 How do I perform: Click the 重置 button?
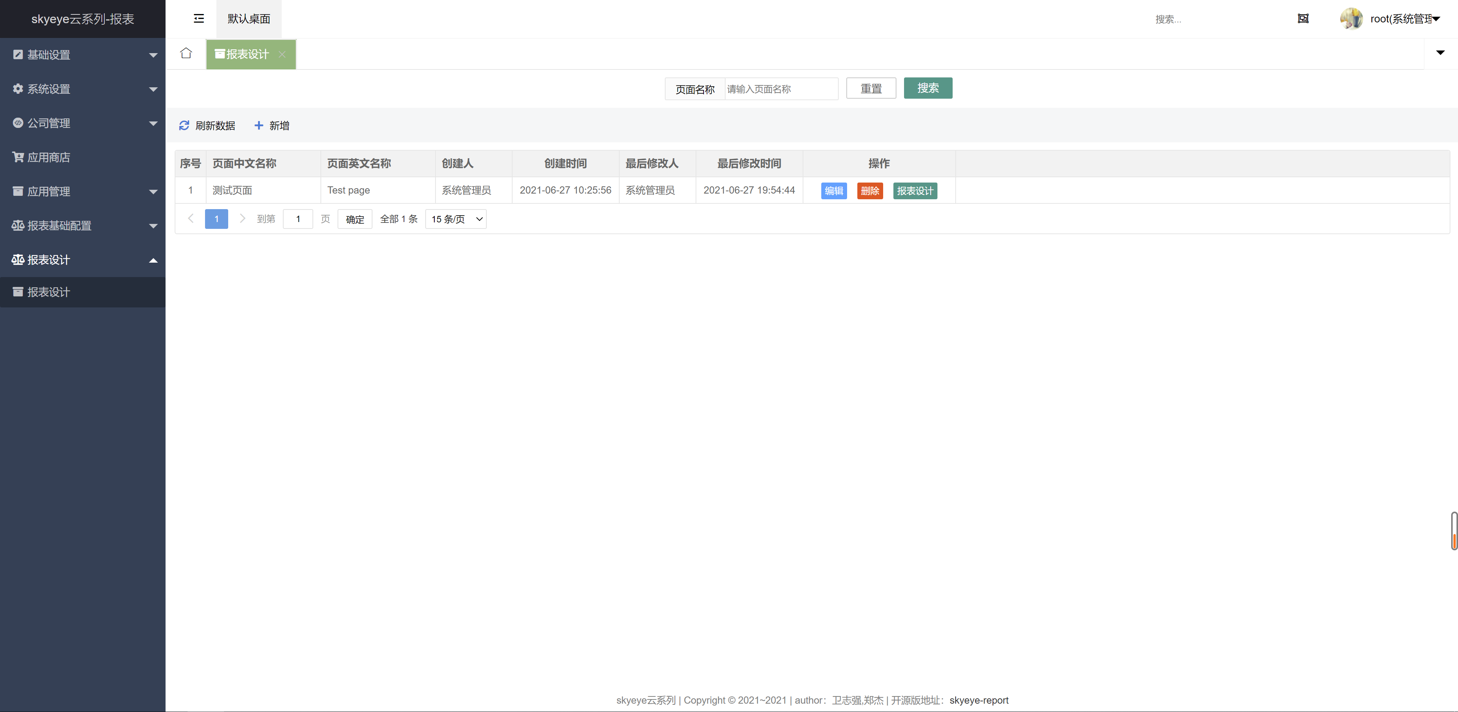(871, 88)
